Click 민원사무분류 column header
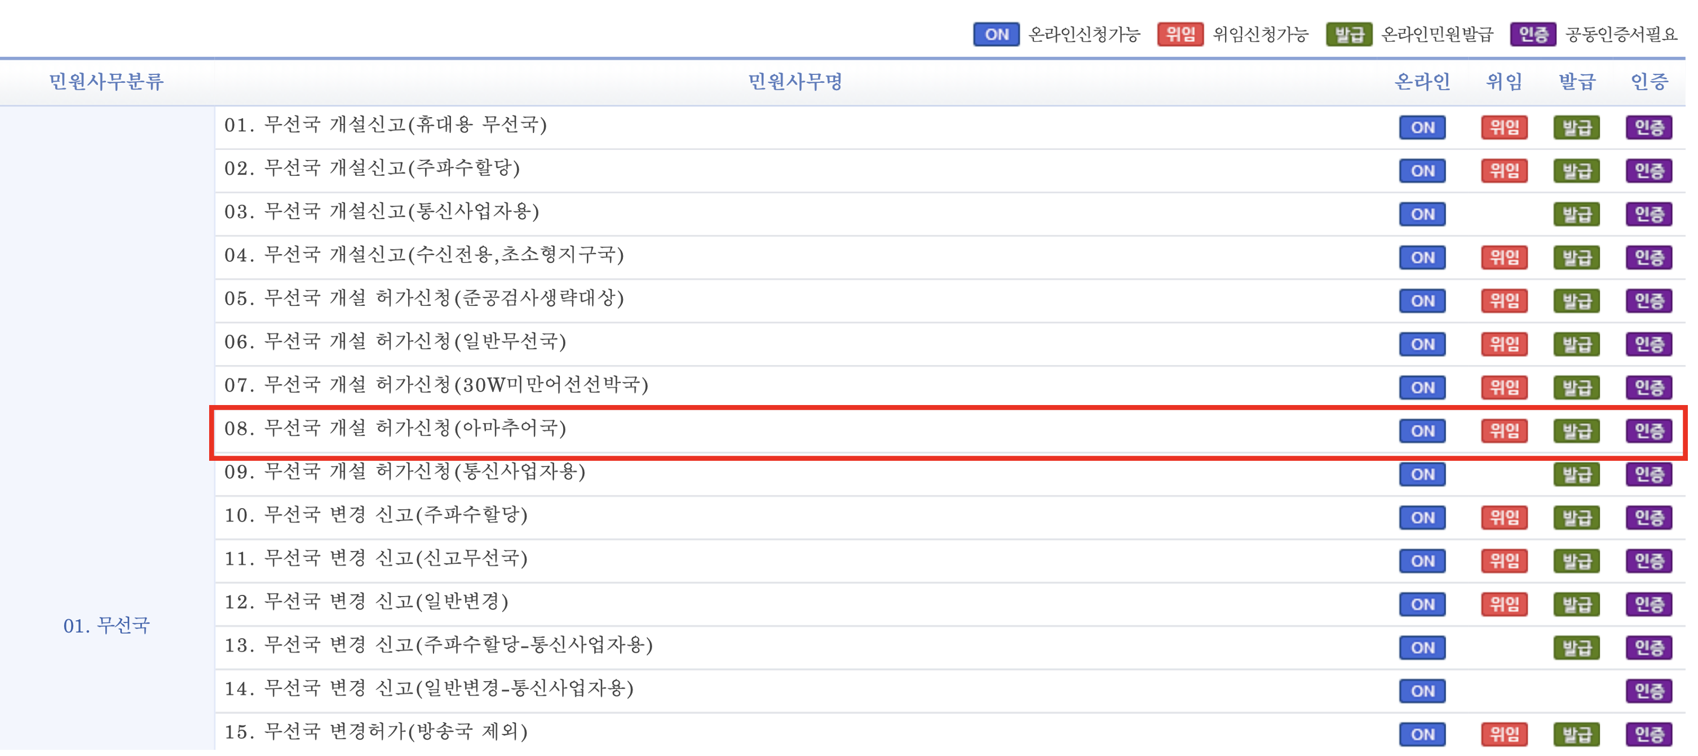Viewport: 1698px width, 756px height. pyautogui.click(x=106, y=82)
